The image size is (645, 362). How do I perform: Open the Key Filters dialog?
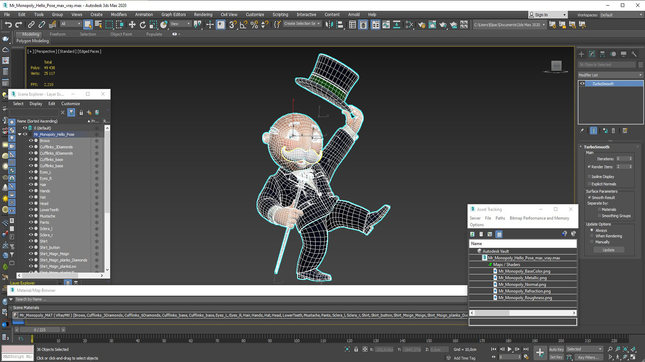[588, 357]
